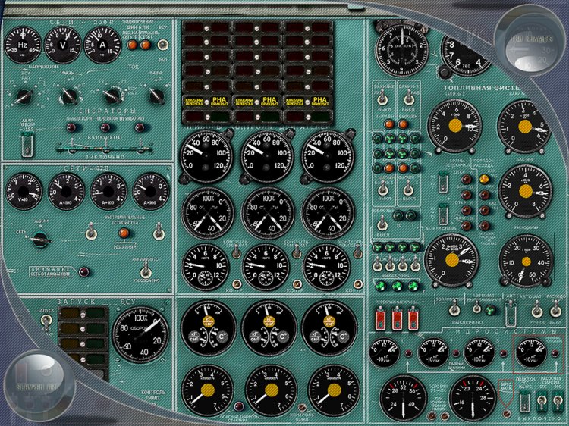
Task: Push the white РАП round button
Action: click(163, 45)
